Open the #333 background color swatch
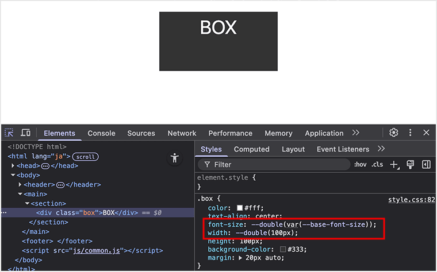This screenshot has height=272, width=437. [x=283, y=249]
